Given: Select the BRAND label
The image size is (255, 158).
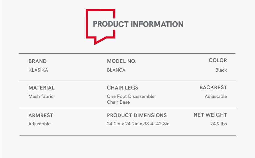Looking at the screenshot, I should point(38,61).
